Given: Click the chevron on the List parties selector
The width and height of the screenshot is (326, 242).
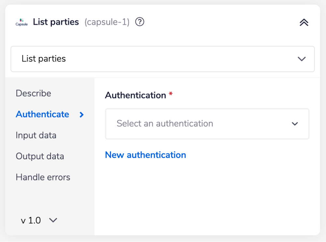Looking at the screenshot, I should 302,59.
